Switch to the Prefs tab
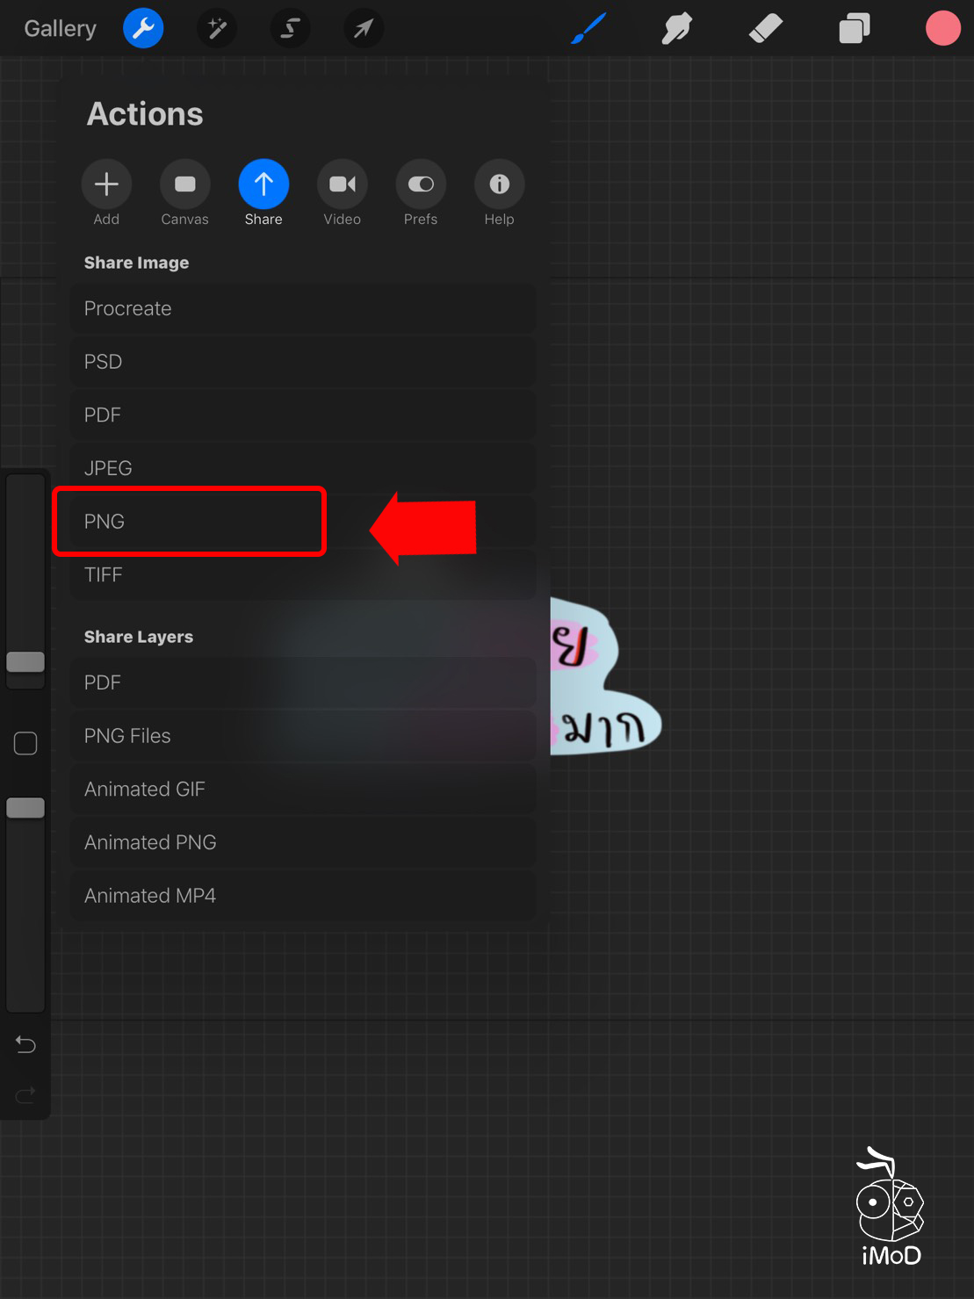974x1299 pixels. click(421, 192)
